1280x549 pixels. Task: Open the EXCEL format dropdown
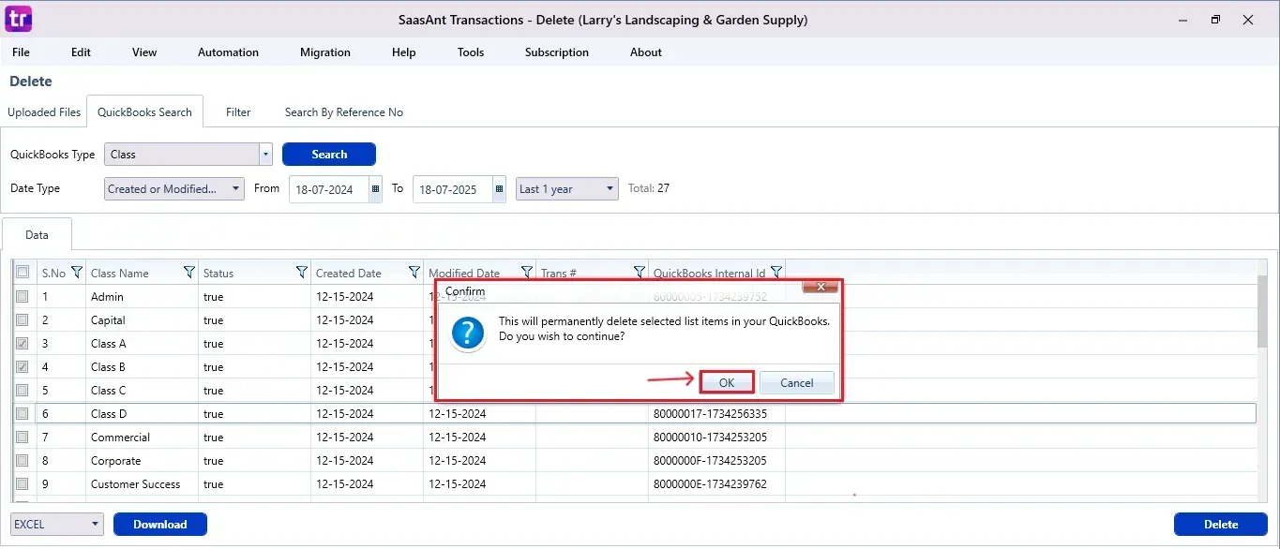click(x=57, y=525)
